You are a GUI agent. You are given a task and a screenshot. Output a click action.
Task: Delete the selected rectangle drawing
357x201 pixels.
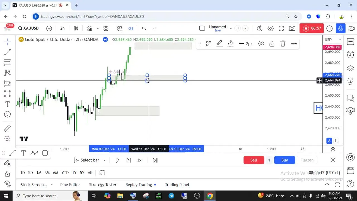coord(283,44)
